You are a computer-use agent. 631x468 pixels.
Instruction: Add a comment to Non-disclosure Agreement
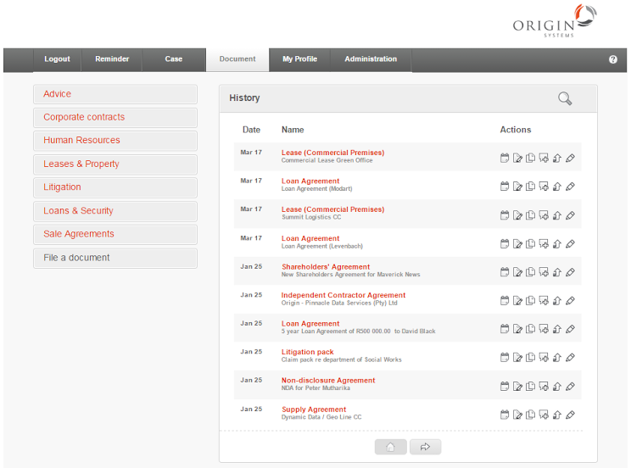coord(544,387)
